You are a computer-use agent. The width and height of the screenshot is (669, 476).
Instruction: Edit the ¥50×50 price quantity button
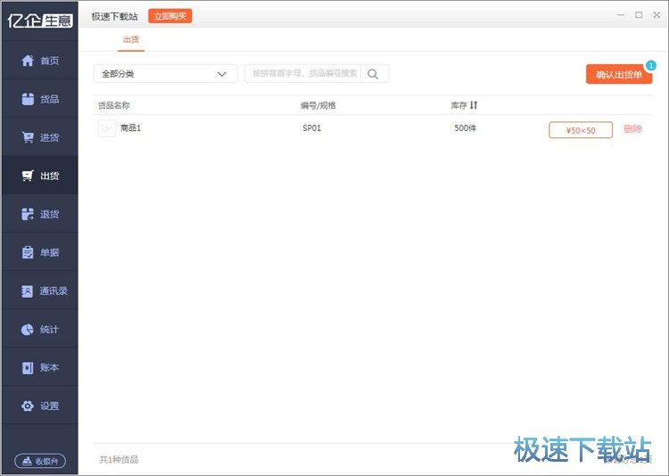[581, 130]
